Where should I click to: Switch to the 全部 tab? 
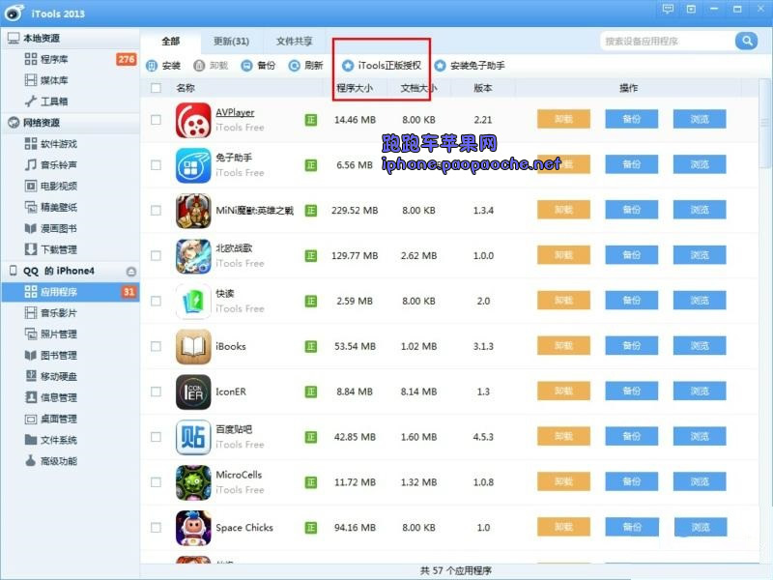171,41
